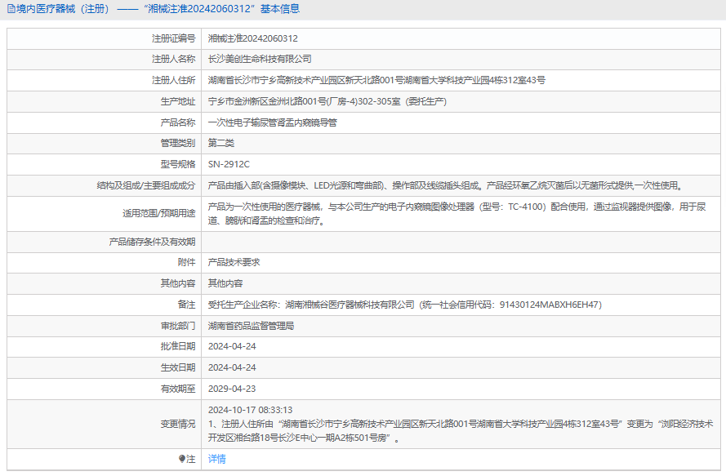Select the expiry date 2029-04-23
Viewport: 726px width, 476px height.
232,389
